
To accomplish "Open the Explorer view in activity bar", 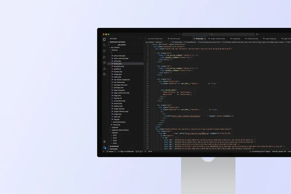I will [x=104, y=39].
